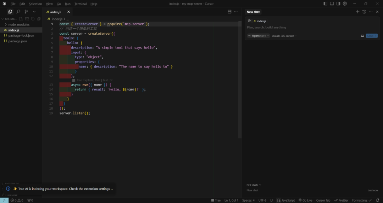Dismiss the Trae code lens with X

111,80
